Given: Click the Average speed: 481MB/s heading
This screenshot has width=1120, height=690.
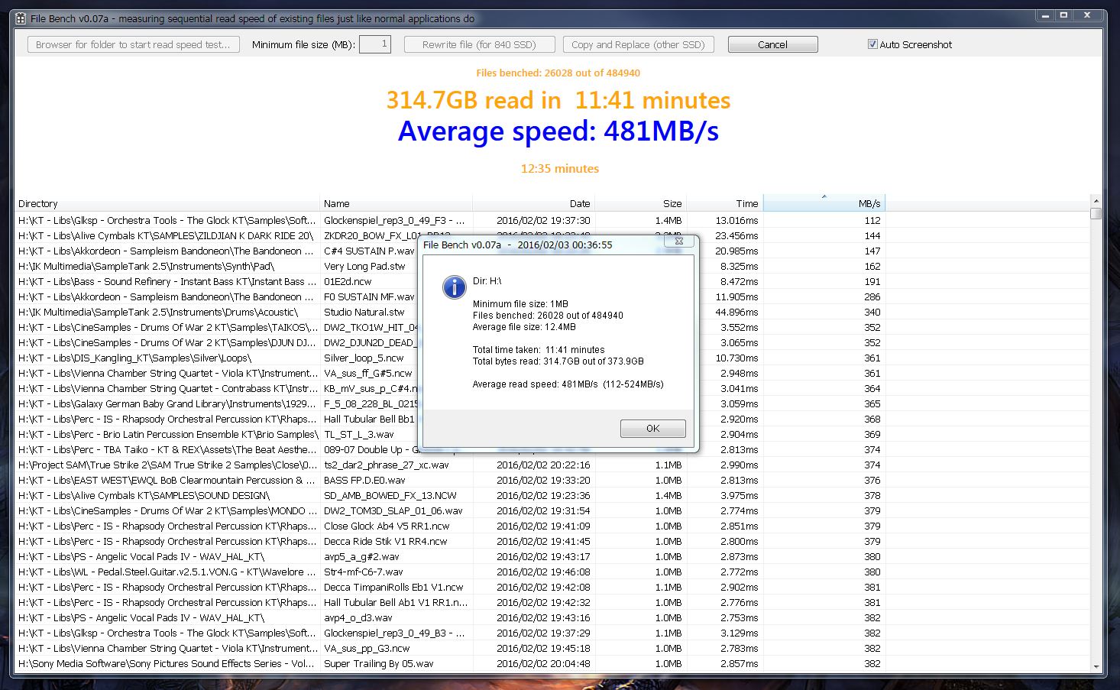Looking at the screenshot, I should (x=558, y=131).
